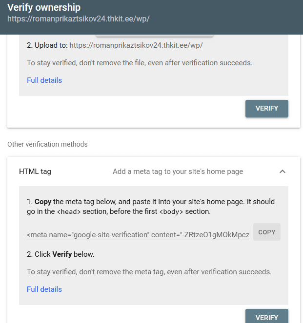Click VERIFY under the HTML tag method
303x323 pixels.
pyautogui.click(x=266, y=317)
